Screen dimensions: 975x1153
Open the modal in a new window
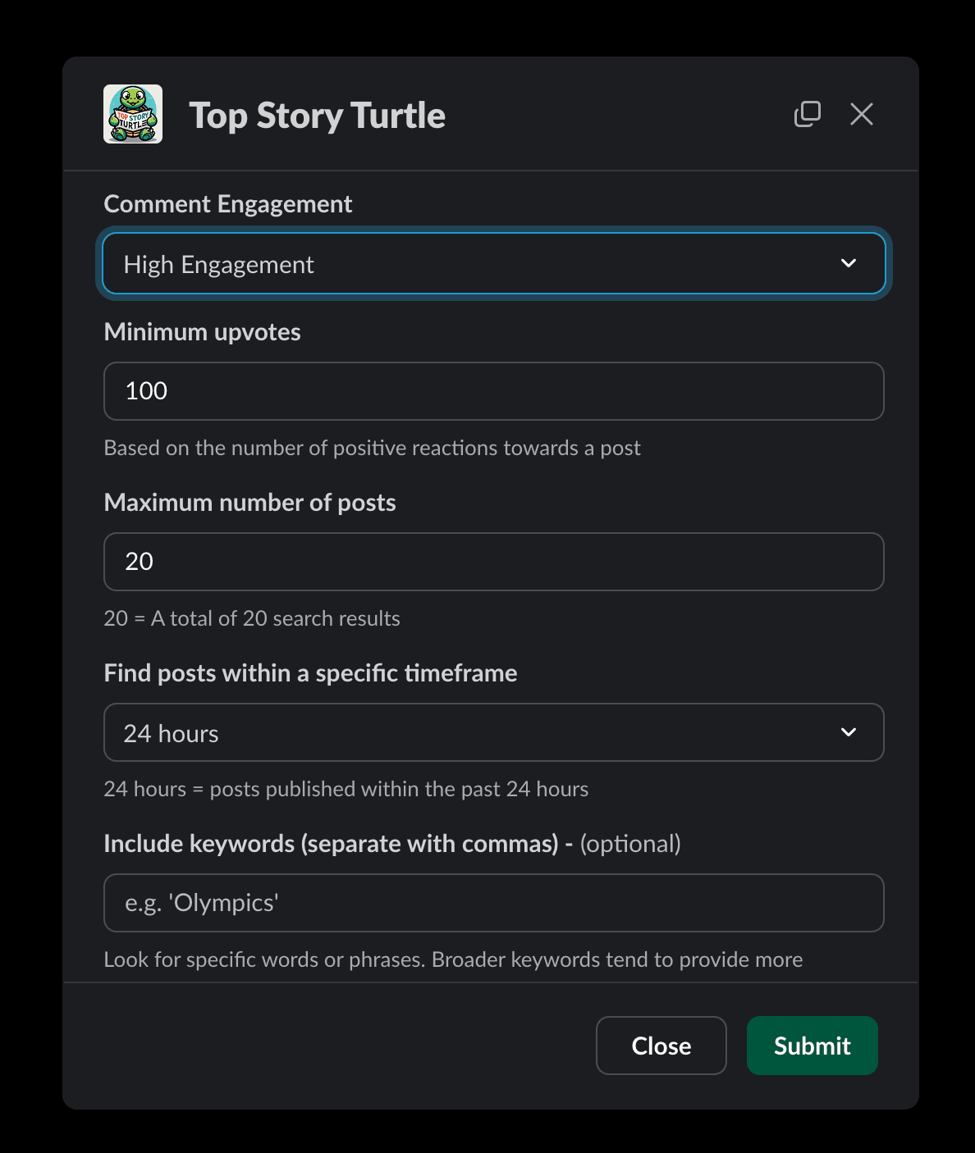[x=807, y=114]
